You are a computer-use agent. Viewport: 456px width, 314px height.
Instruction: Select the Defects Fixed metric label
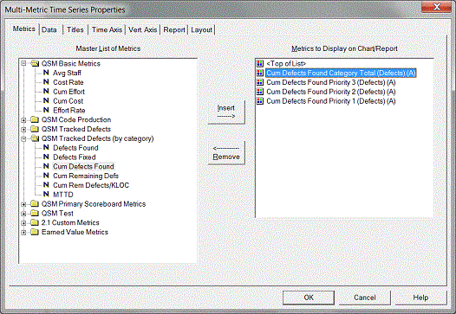click(x=75, y=157)
